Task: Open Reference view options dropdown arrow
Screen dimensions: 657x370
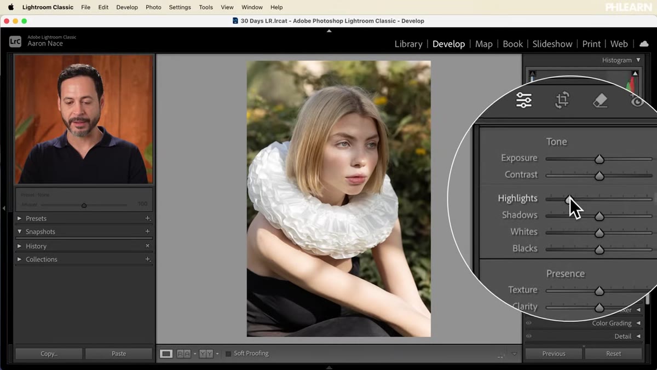Action: pos(217,354)
